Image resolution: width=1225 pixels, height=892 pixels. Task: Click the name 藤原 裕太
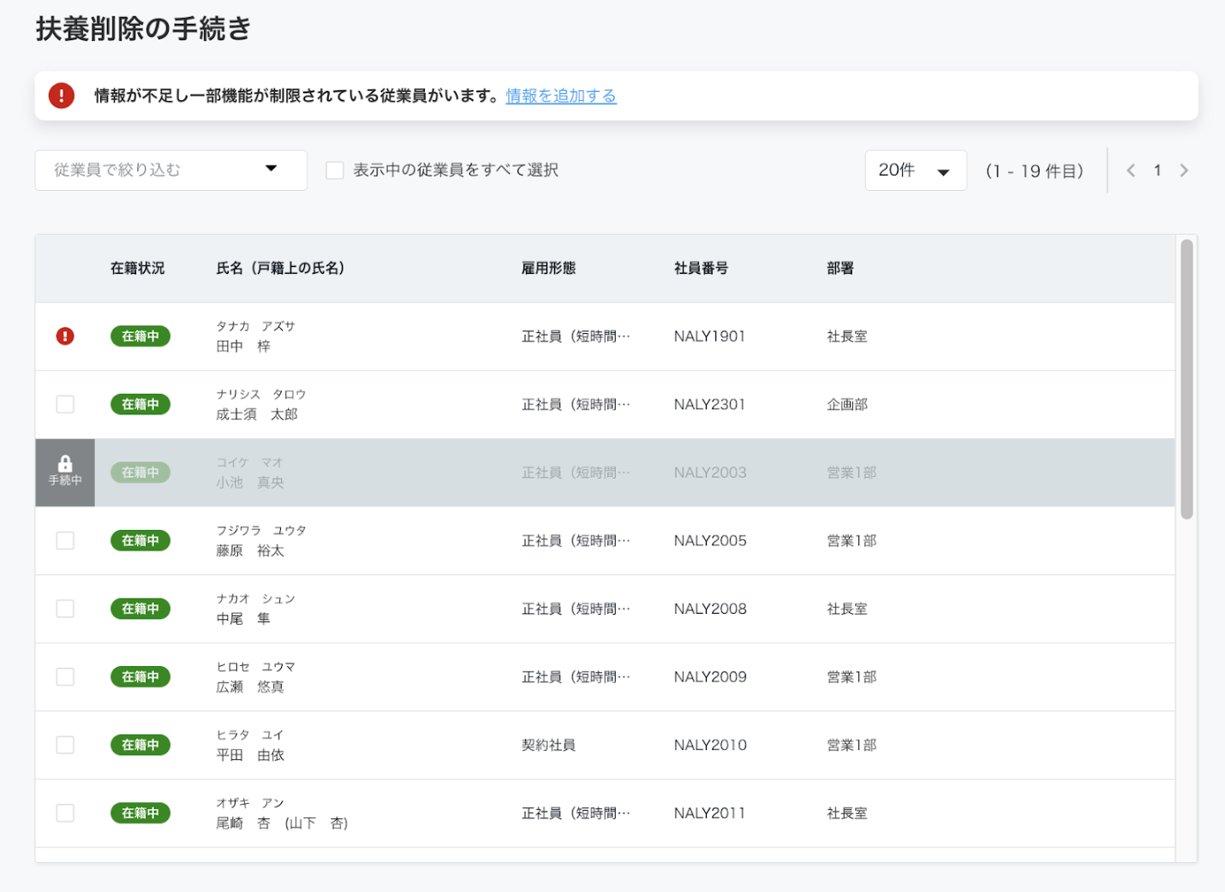[250, 550]
